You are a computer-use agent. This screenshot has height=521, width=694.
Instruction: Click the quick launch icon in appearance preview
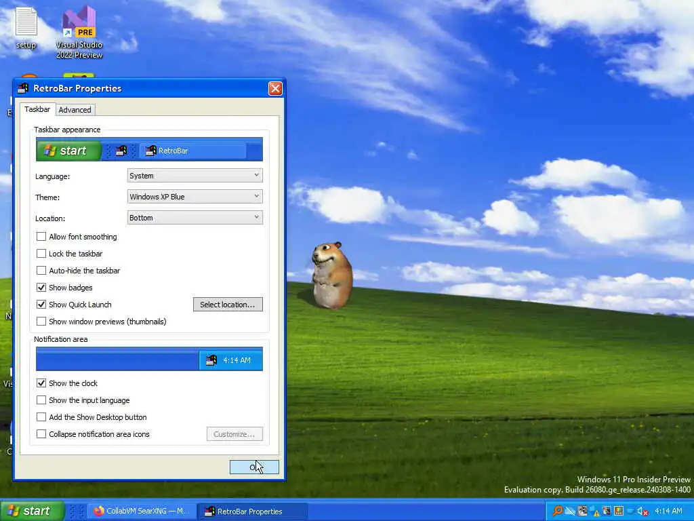(x=121, y=151)
